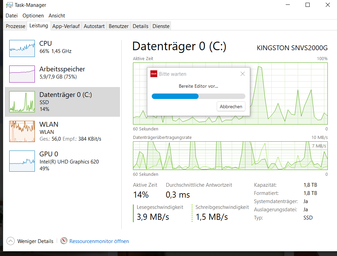Click the Datenträger 0 (C:) heading
This screenshot has width=337, height=256.
(x=179, y=46)
